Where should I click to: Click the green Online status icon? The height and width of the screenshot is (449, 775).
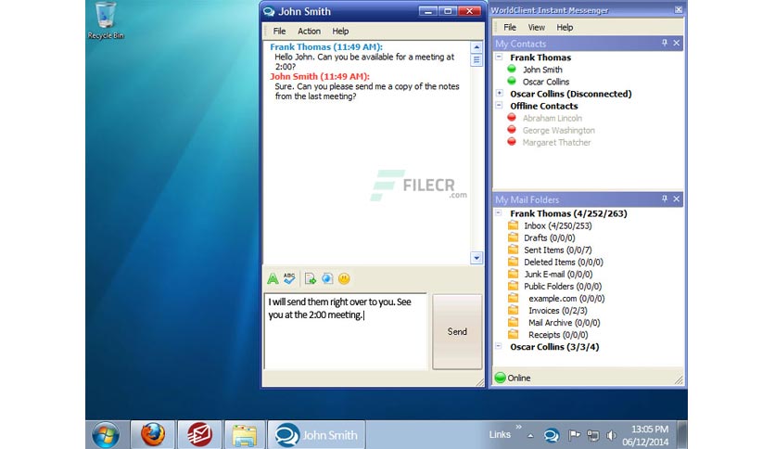(x=501, y=378)
